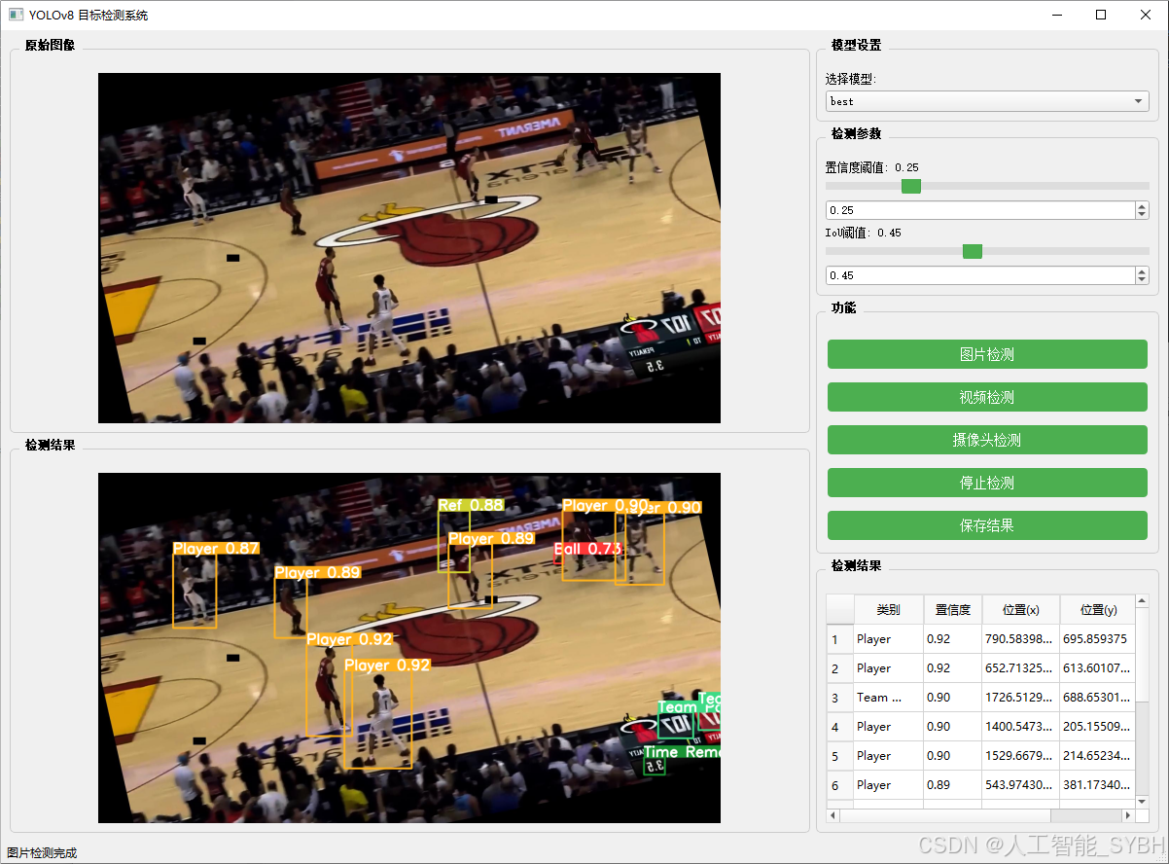Click the 原始图像 original basketball image
1169x864 pixels.
click(409, 248)
